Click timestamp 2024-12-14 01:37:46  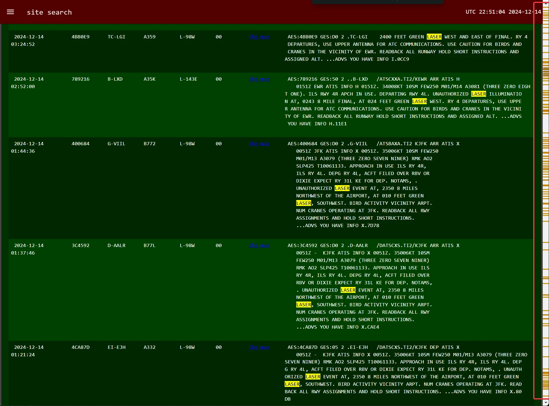pyautogui.click(x=27, y=249)
